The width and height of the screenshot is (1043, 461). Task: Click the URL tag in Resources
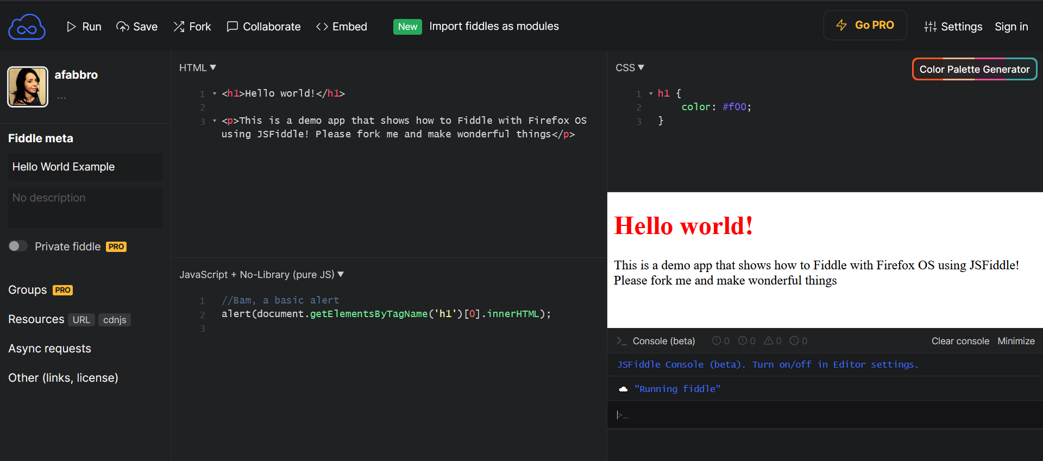(x=81, y=320)
